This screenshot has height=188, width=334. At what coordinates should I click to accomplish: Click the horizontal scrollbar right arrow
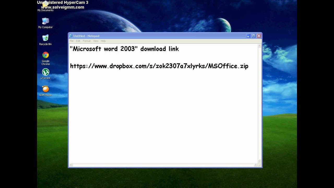tap(256, 165)
